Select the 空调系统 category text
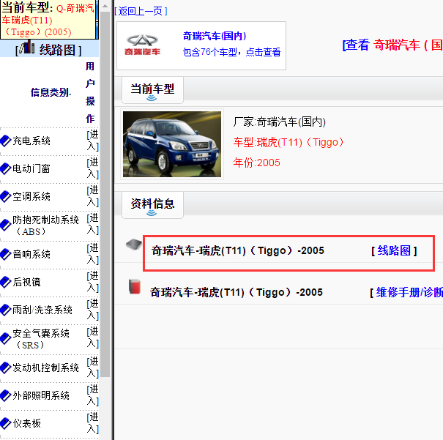The width and height of the screenshot is (443, 440). (31, 196)
